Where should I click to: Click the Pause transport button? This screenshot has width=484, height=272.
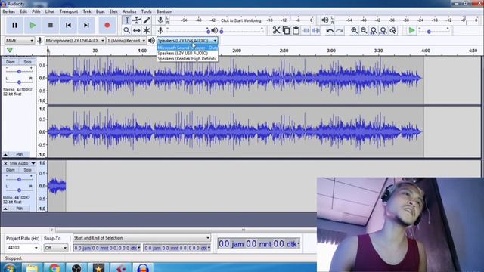[14, 25]
